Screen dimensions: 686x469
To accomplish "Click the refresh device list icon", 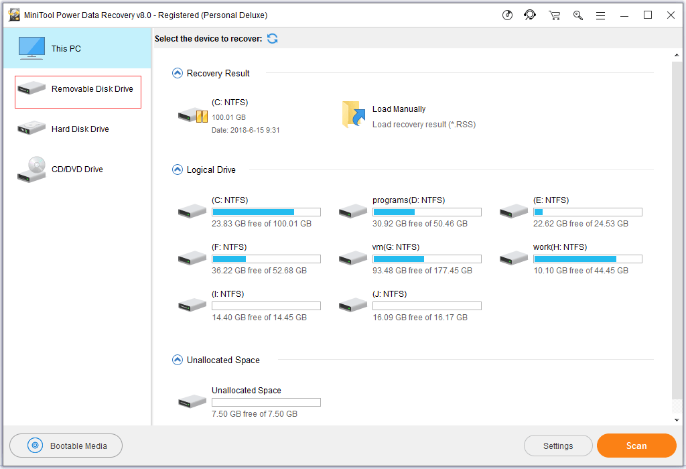I will pos(272,38).
